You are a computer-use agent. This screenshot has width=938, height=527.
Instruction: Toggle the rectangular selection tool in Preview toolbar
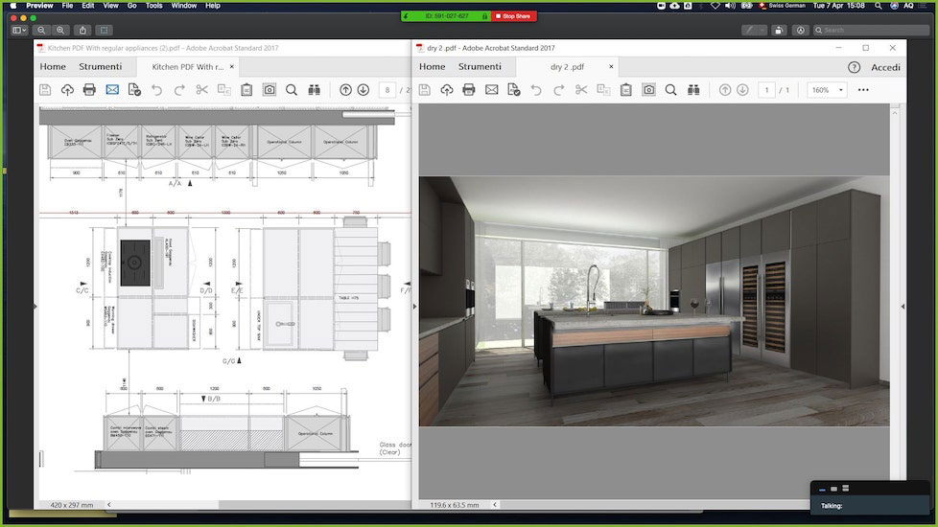point(105,30)
